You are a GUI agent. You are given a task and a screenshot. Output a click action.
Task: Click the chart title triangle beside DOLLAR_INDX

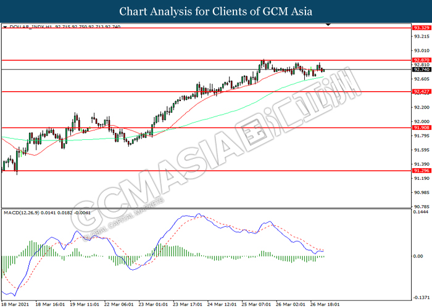click(x=5, y=26)
